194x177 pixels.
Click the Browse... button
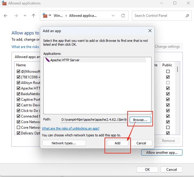coord(140,120)
